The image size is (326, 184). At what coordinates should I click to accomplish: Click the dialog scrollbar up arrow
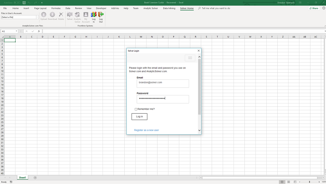(x=199, y=57)
